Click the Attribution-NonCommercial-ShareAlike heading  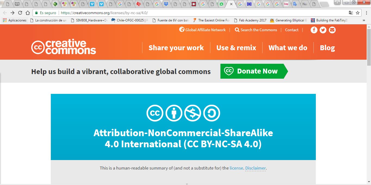pyautogui.click(x=183, y=138)
